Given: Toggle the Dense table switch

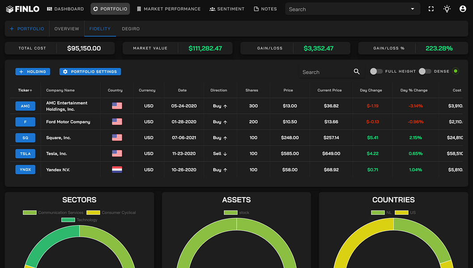Looking at the screenshot, I should (x=425, y=71).
